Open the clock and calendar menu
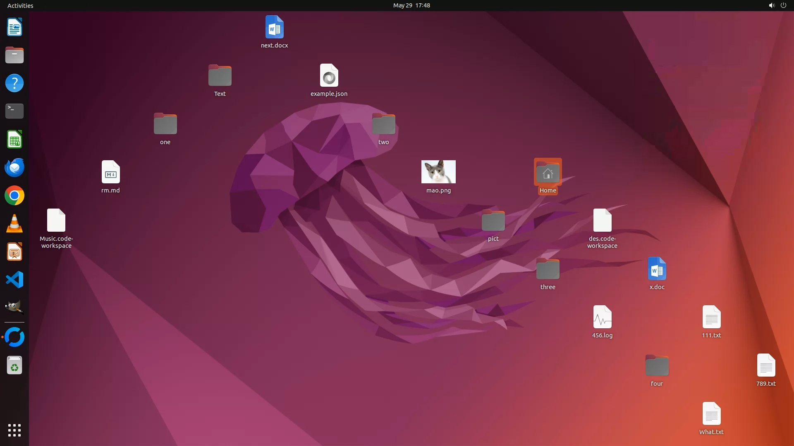This screenshot has width=794, height=446. click(x=411, y=5)
